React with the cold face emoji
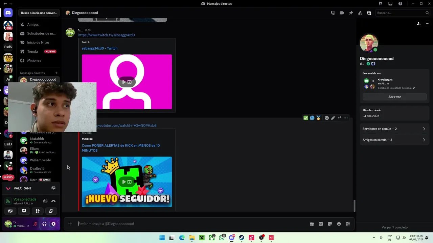Screen dimensions: 433x243 coord(312,118)
